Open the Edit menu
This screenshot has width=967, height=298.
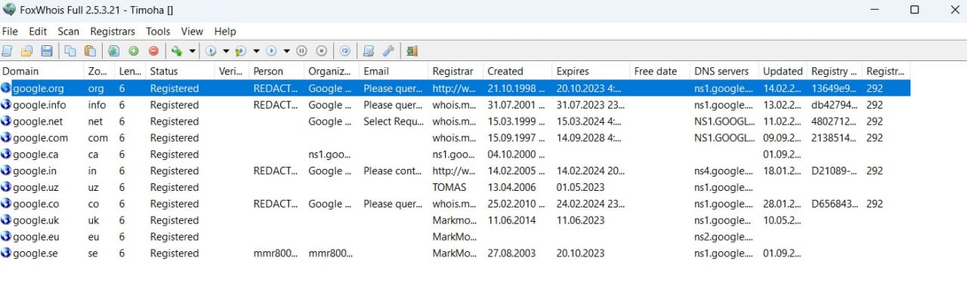38,31
